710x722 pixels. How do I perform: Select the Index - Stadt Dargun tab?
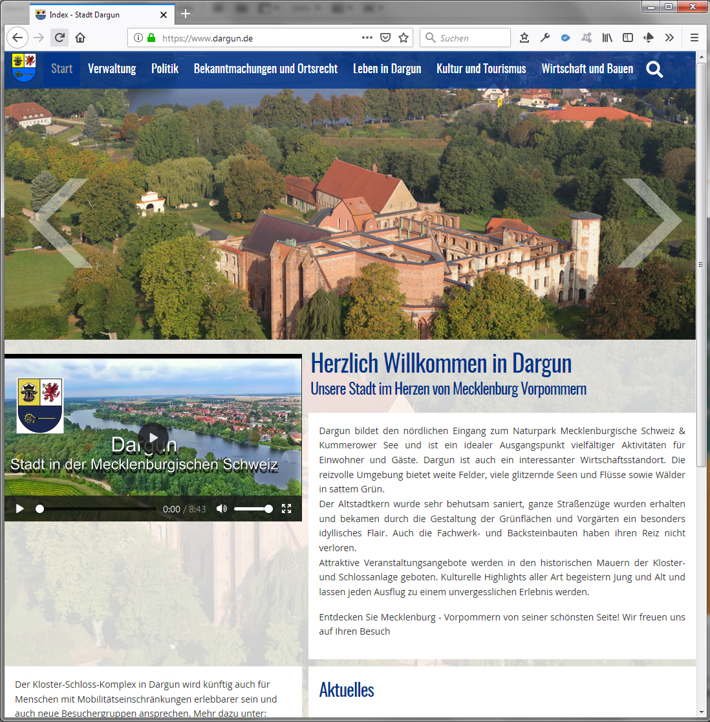click(x=102, y=14)
